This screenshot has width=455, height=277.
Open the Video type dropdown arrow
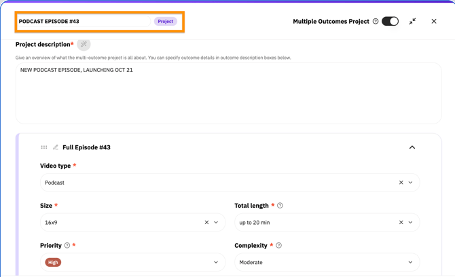pos(411,183)
